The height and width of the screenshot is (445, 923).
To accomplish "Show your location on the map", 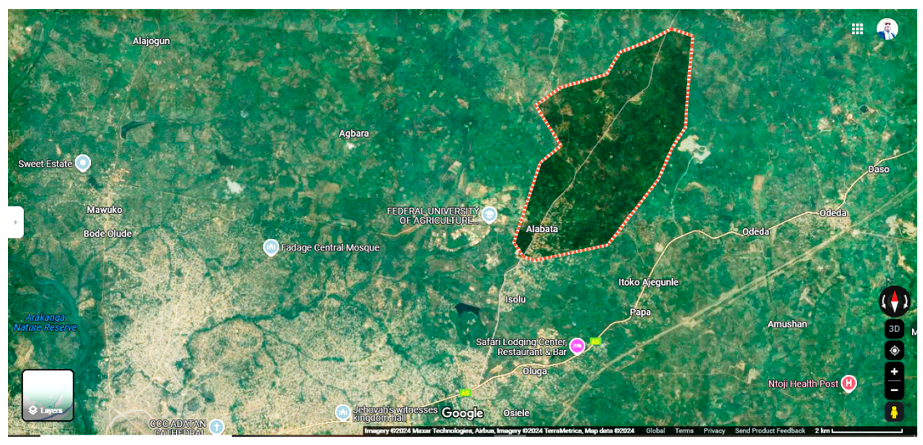I will (x=894, y=351).
